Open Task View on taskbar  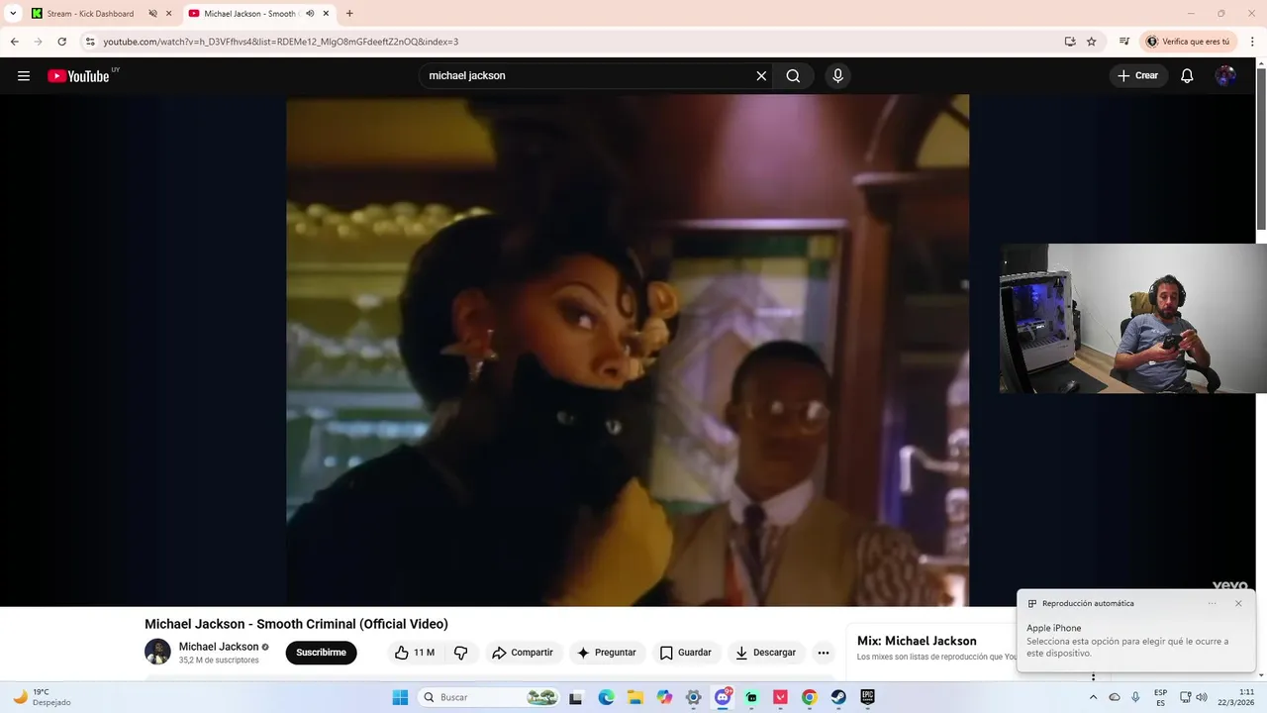pyautogui.click(x=576, y=697)
